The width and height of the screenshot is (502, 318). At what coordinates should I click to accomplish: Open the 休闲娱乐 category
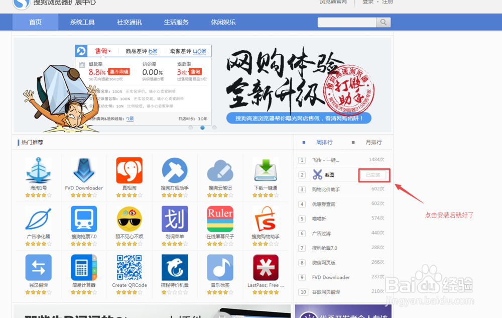click(x=223, y=22)
